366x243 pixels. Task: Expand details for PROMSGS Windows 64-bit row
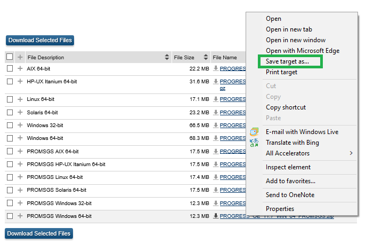(x=20, y=216)
